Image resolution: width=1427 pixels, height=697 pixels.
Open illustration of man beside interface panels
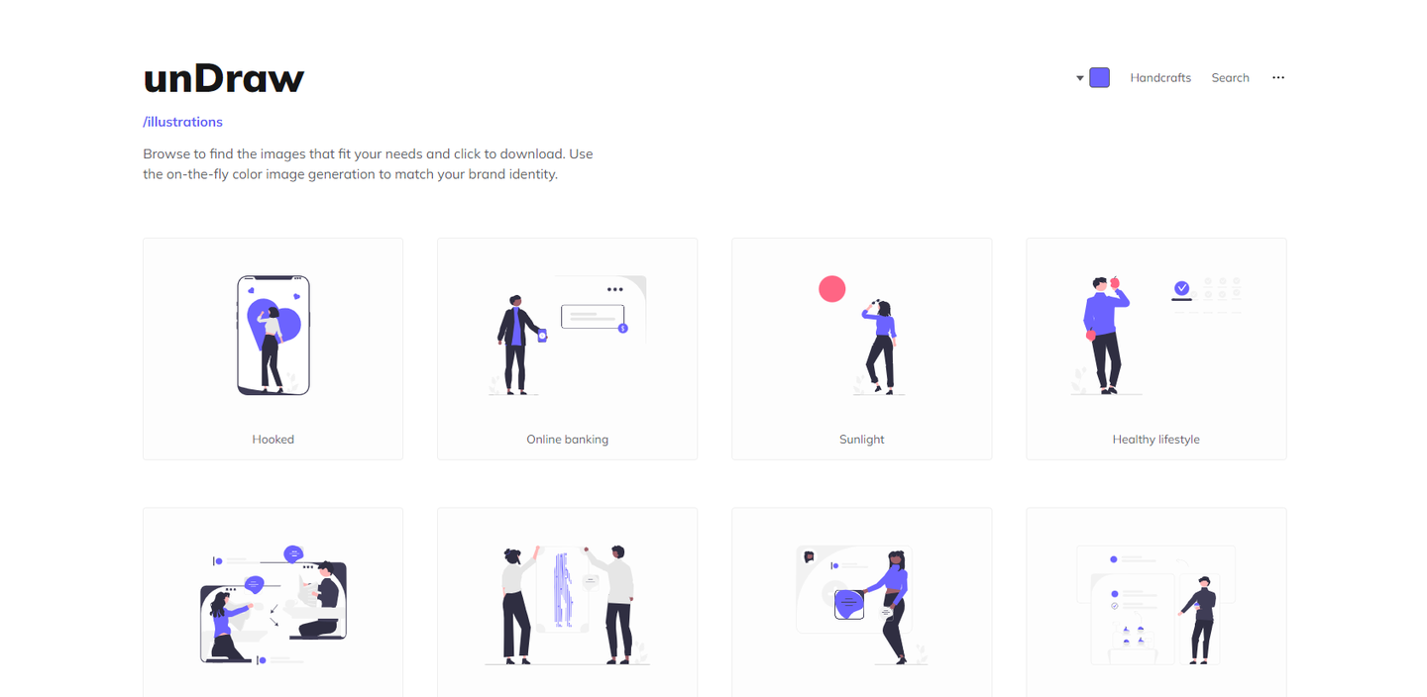pyautogui.click(x=1155, y=602)
